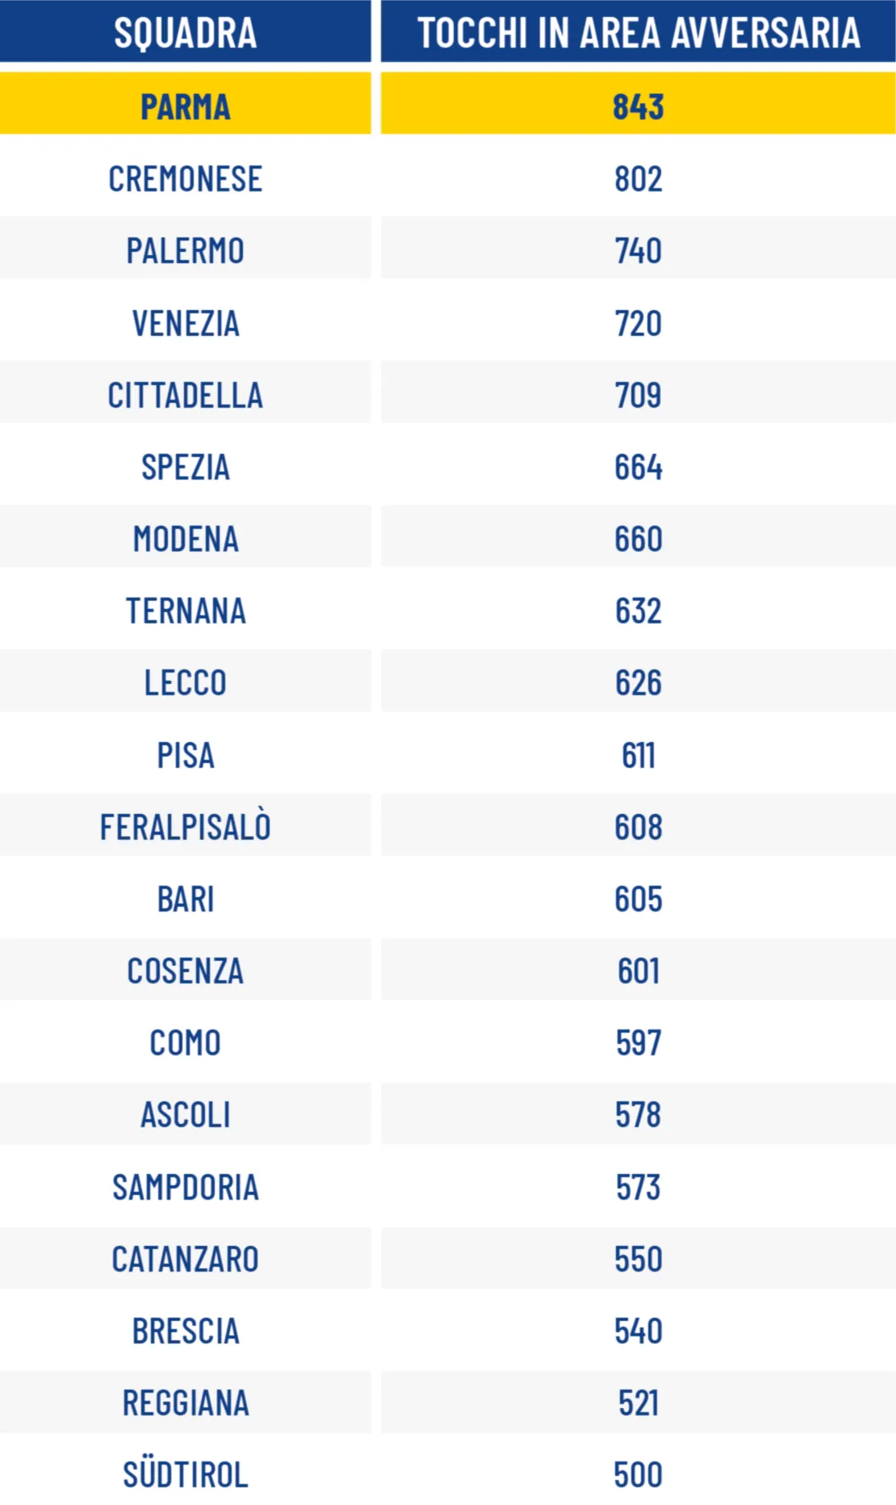
Task: Select the COMO team name
Action: coord(185,1042)
